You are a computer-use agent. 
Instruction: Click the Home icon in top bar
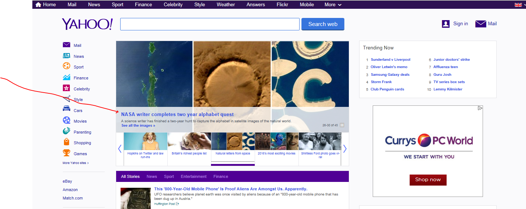tap(38, 5)
